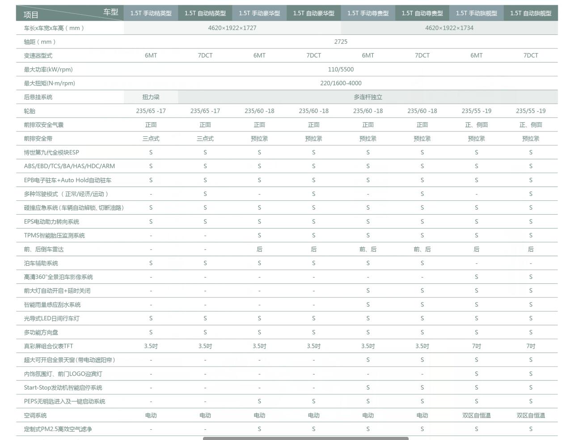Click the power value 110/5500
The image size is (562, 440).
tap(341, 69)
